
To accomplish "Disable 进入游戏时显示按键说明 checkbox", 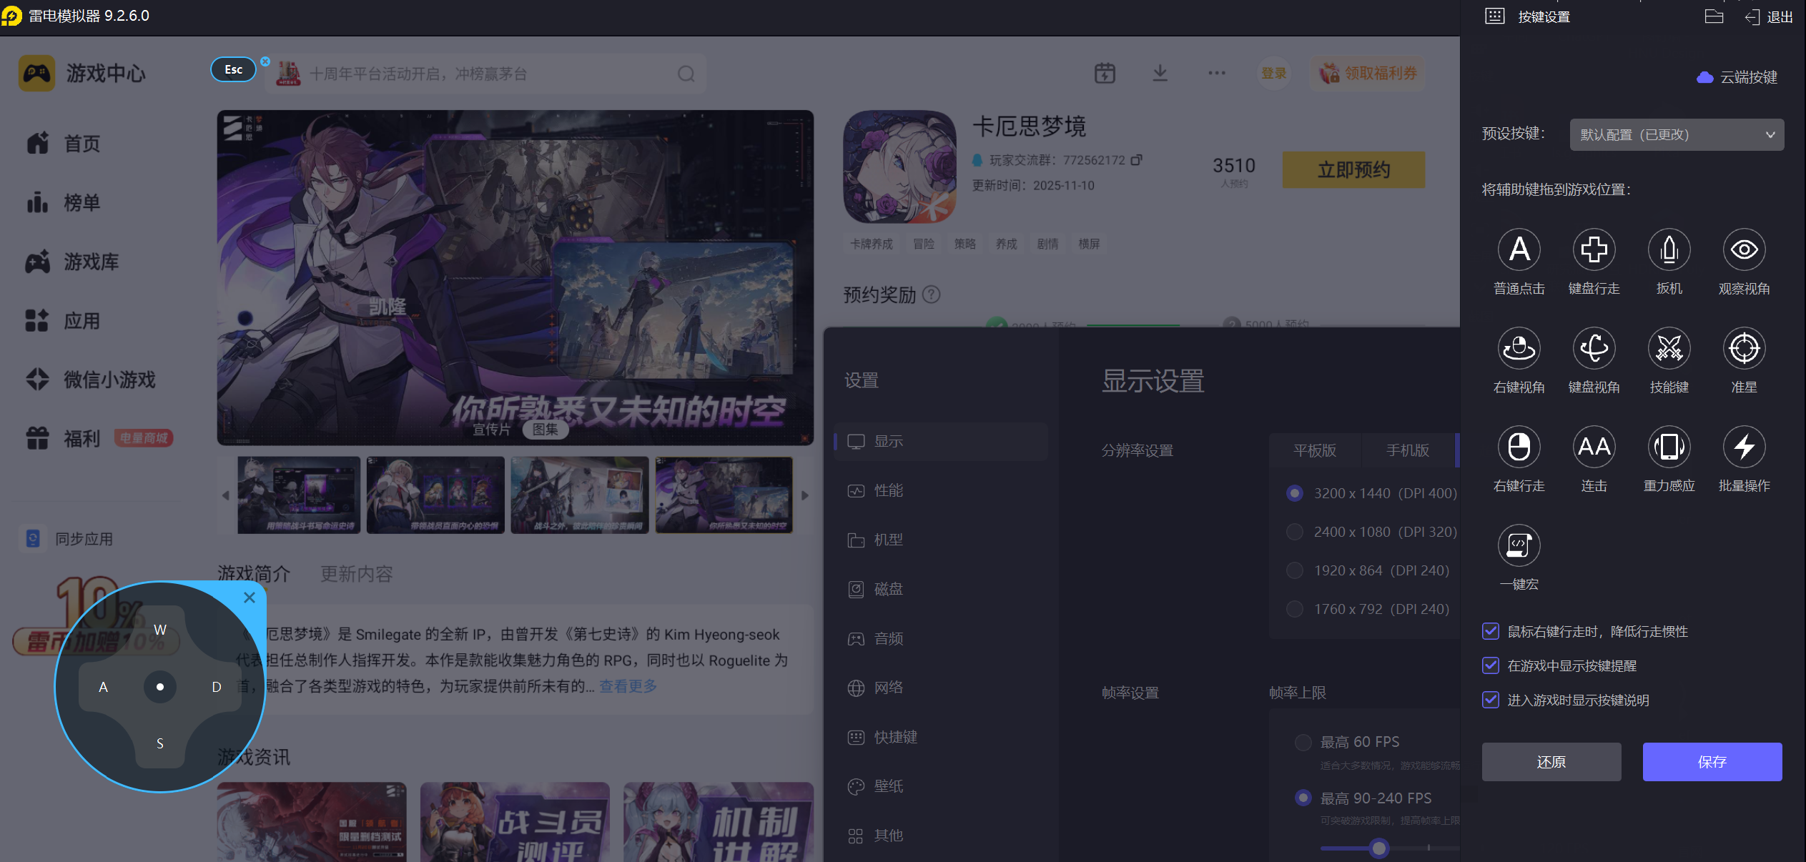I will click(x=1491, y=700).
